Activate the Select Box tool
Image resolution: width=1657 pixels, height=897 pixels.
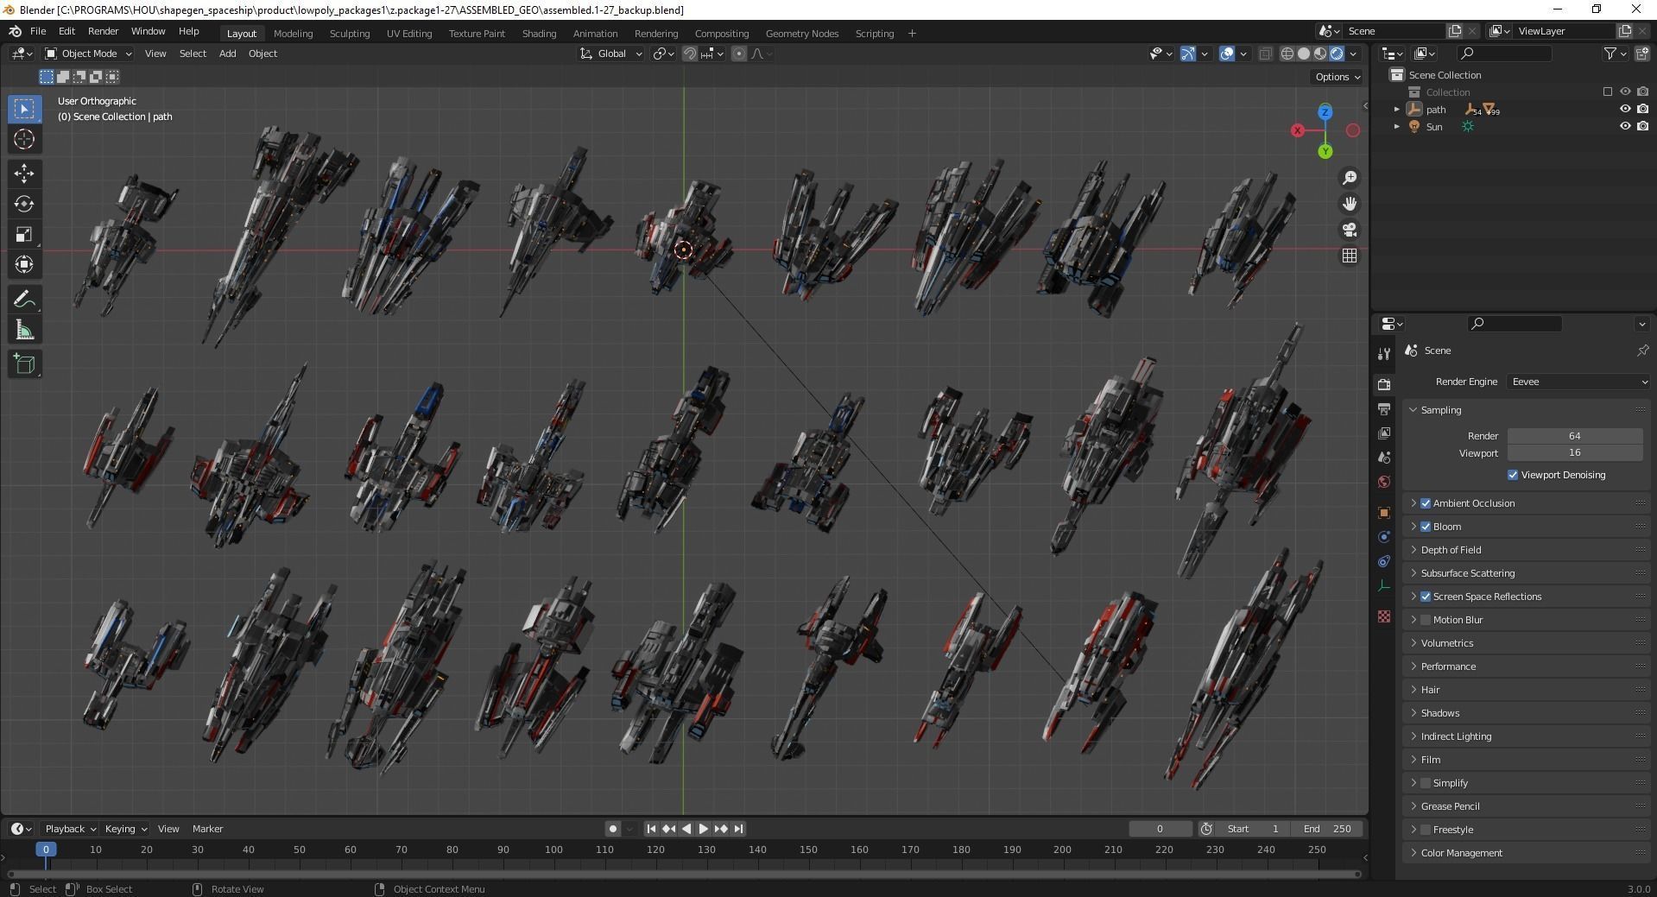click(24, 109)
